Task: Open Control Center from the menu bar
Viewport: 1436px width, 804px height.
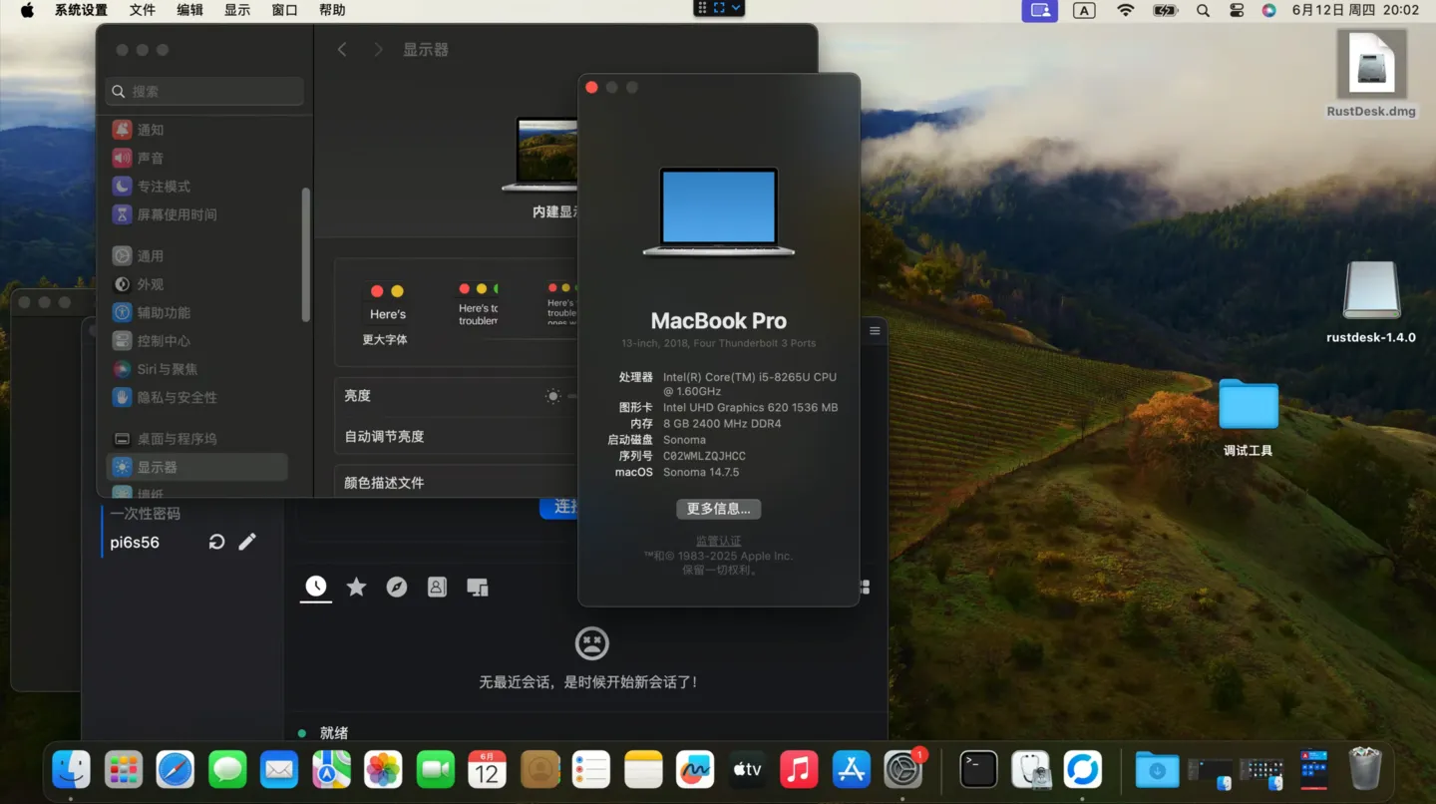Action: click(x=1237, y=10)
